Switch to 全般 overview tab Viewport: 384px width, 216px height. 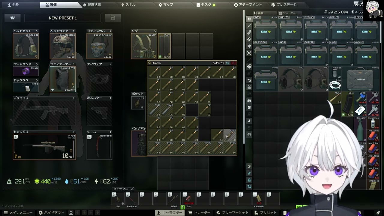click(13, 5)
